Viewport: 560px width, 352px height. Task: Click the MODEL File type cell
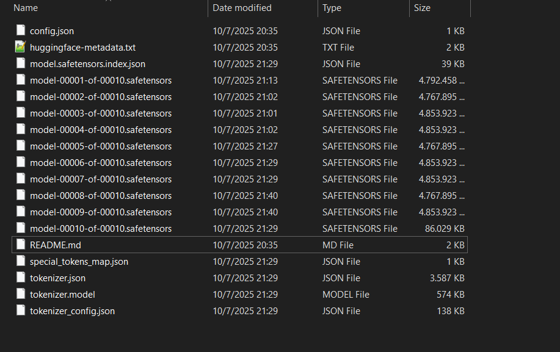point(346,294)
